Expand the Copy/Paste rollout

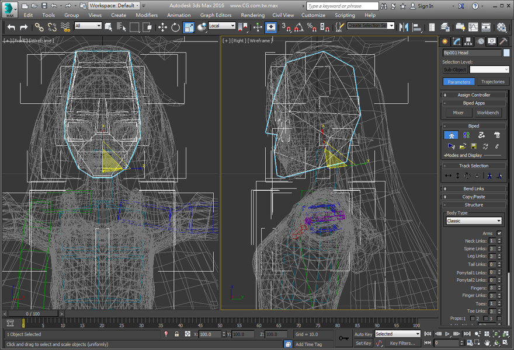pyautogui.click(x=473, y=197)
